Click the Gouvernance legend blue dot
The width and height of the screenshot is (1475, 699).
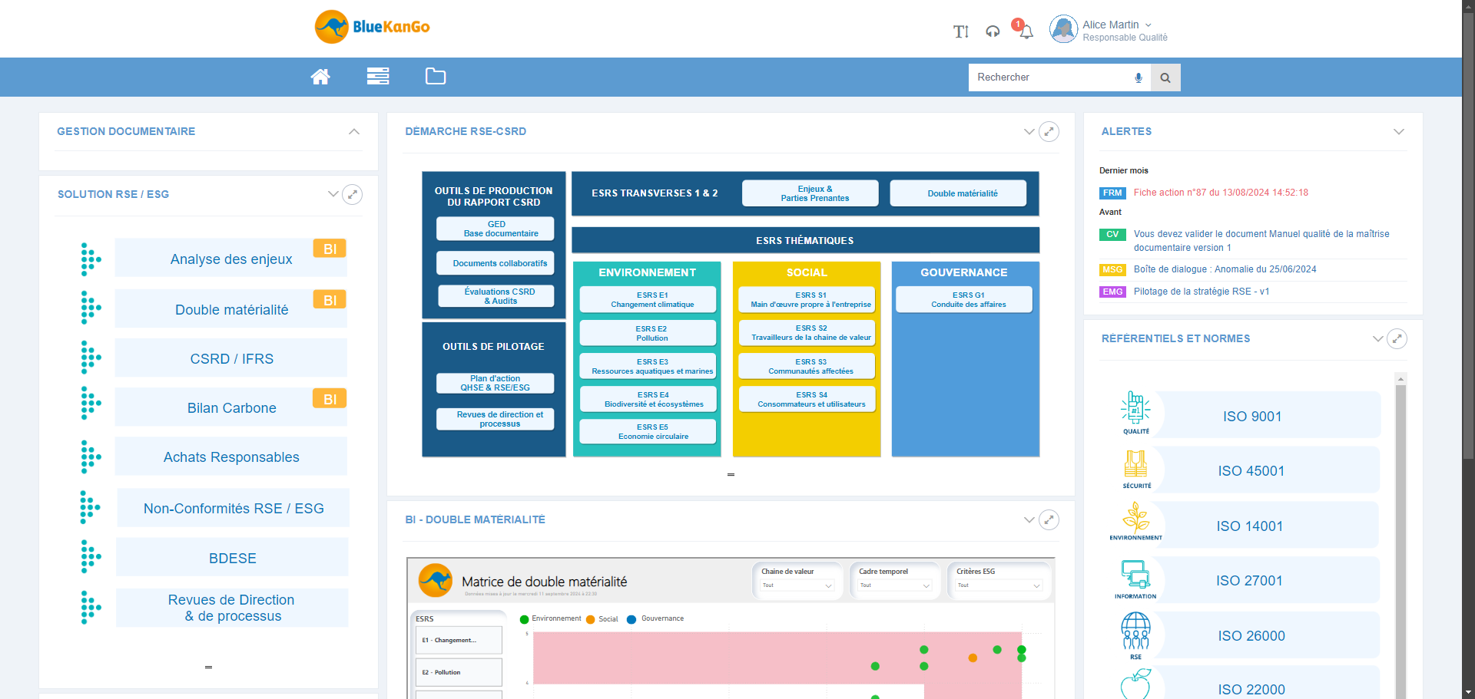(631, 619)
